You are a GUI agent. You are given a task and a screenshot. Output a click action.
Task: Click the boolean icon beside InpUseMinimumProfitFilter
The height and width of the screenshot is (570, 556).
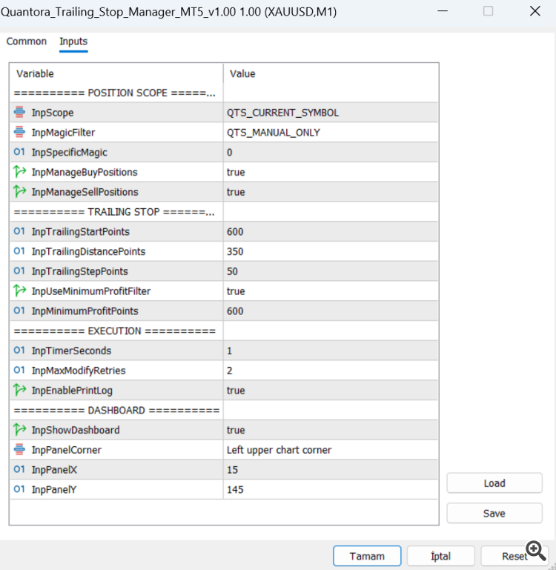(19, 291)
